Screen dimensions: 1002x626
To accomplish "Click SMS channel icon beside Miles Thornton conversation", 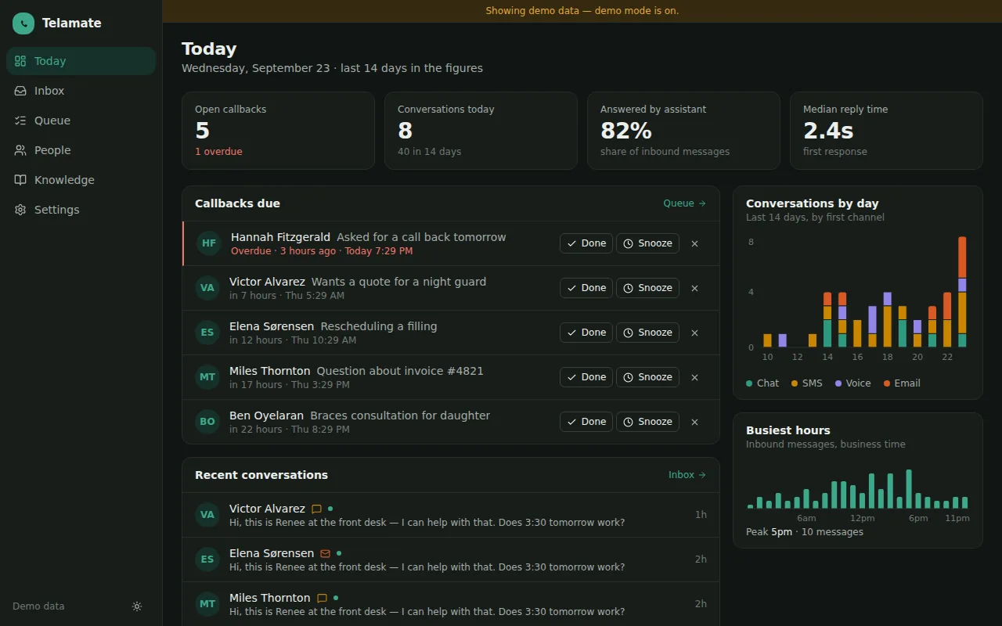I will pos(322,598).
